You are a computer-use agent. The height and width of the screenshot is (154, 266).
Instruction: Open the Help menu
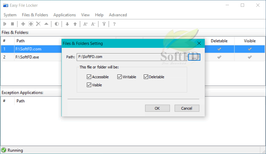99,15
